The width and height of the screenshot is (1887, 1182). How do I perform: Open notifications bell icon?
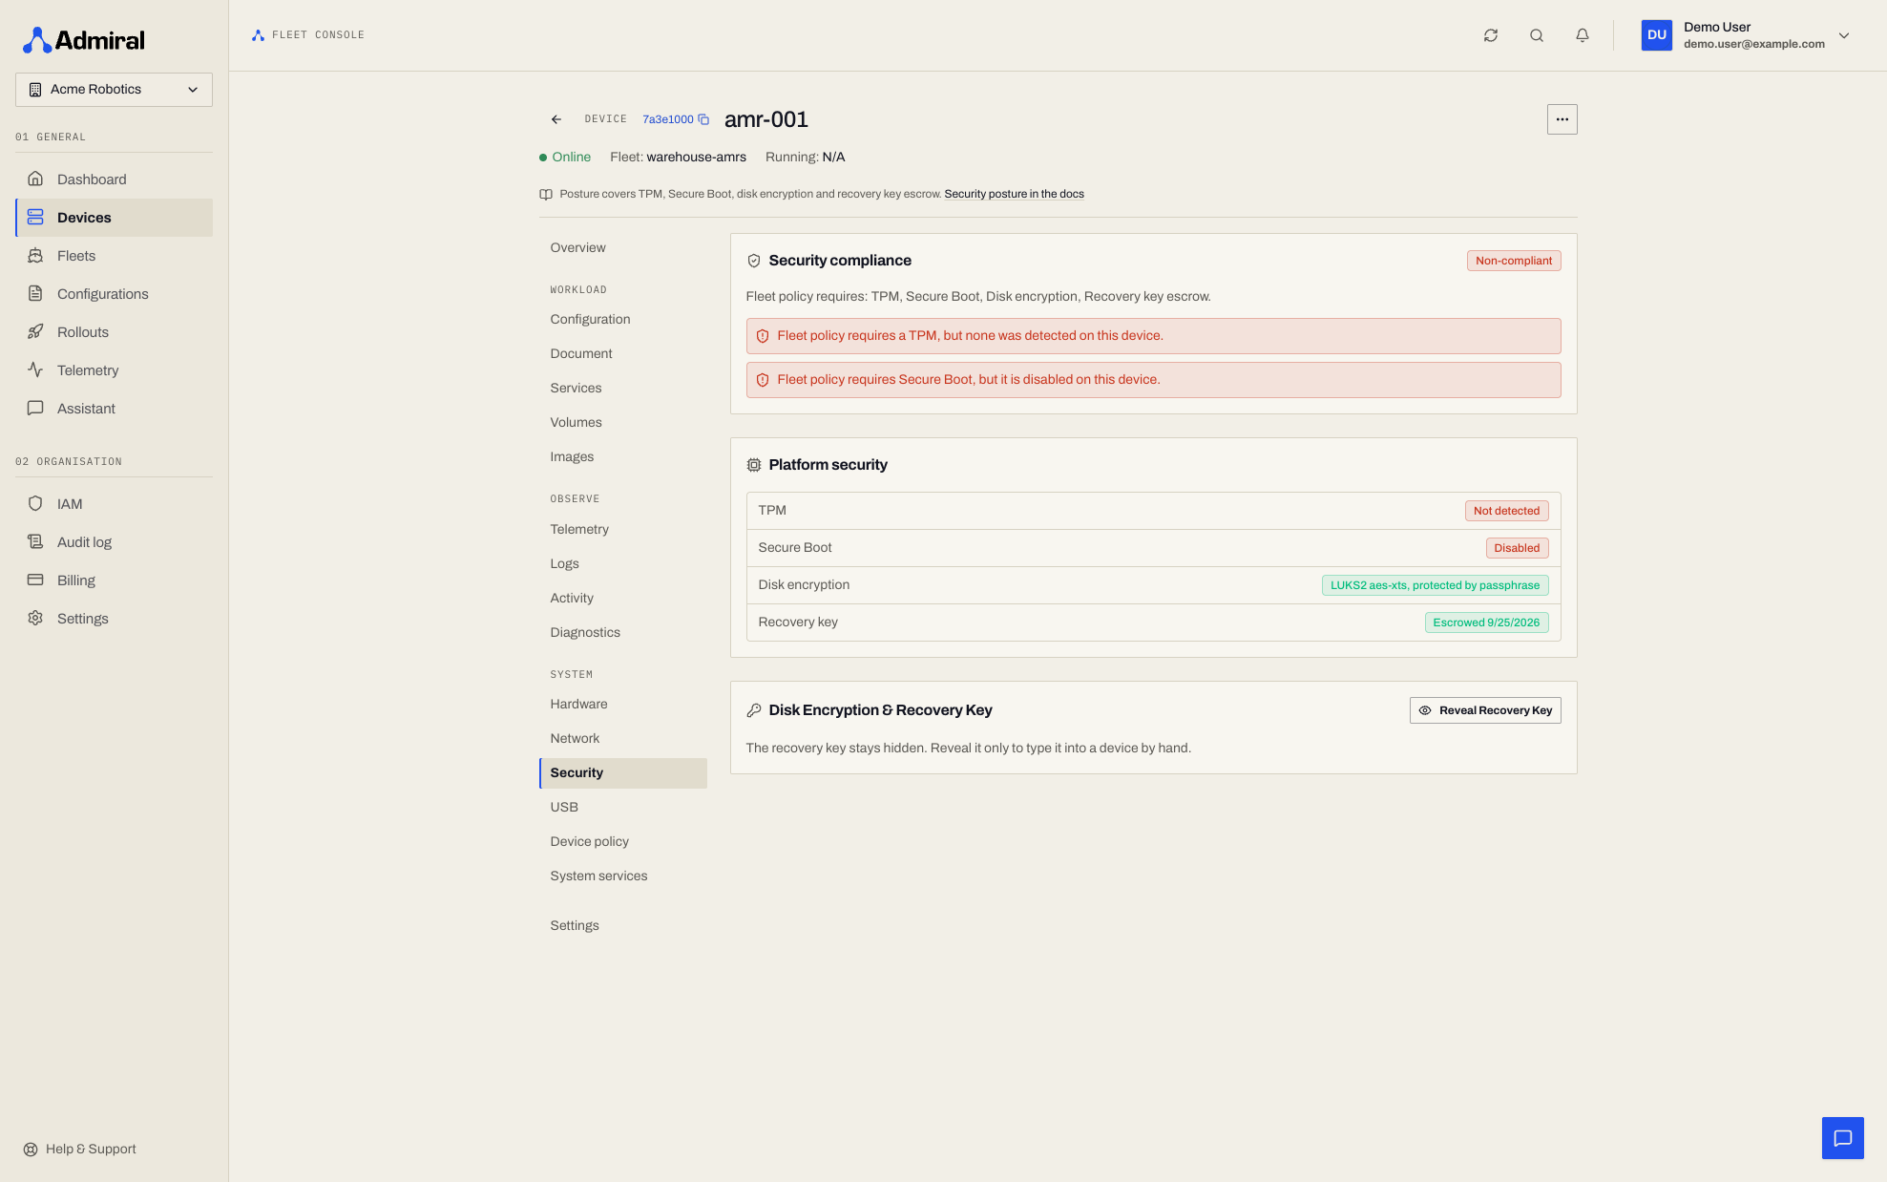pyautogui.click(x=1583, y=35)
